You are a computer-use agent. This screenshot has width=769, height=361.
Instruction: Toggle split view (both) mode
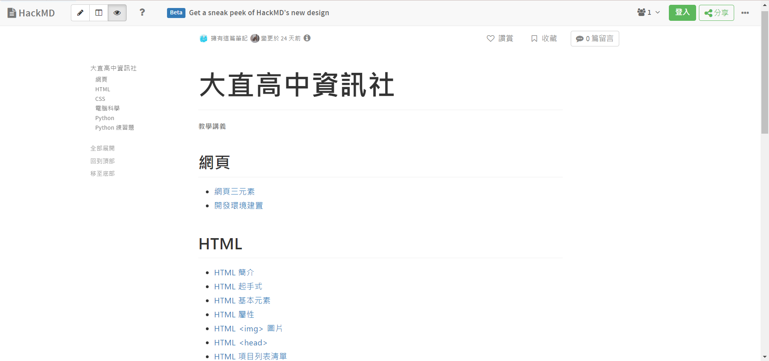click(x=99, y=13)
